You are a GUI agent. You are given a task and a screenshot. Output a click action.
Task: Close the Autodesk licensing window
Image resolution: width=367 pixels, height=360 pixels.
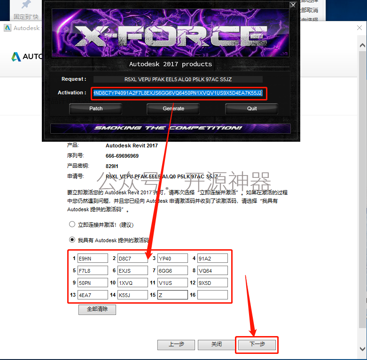point(359,28)
